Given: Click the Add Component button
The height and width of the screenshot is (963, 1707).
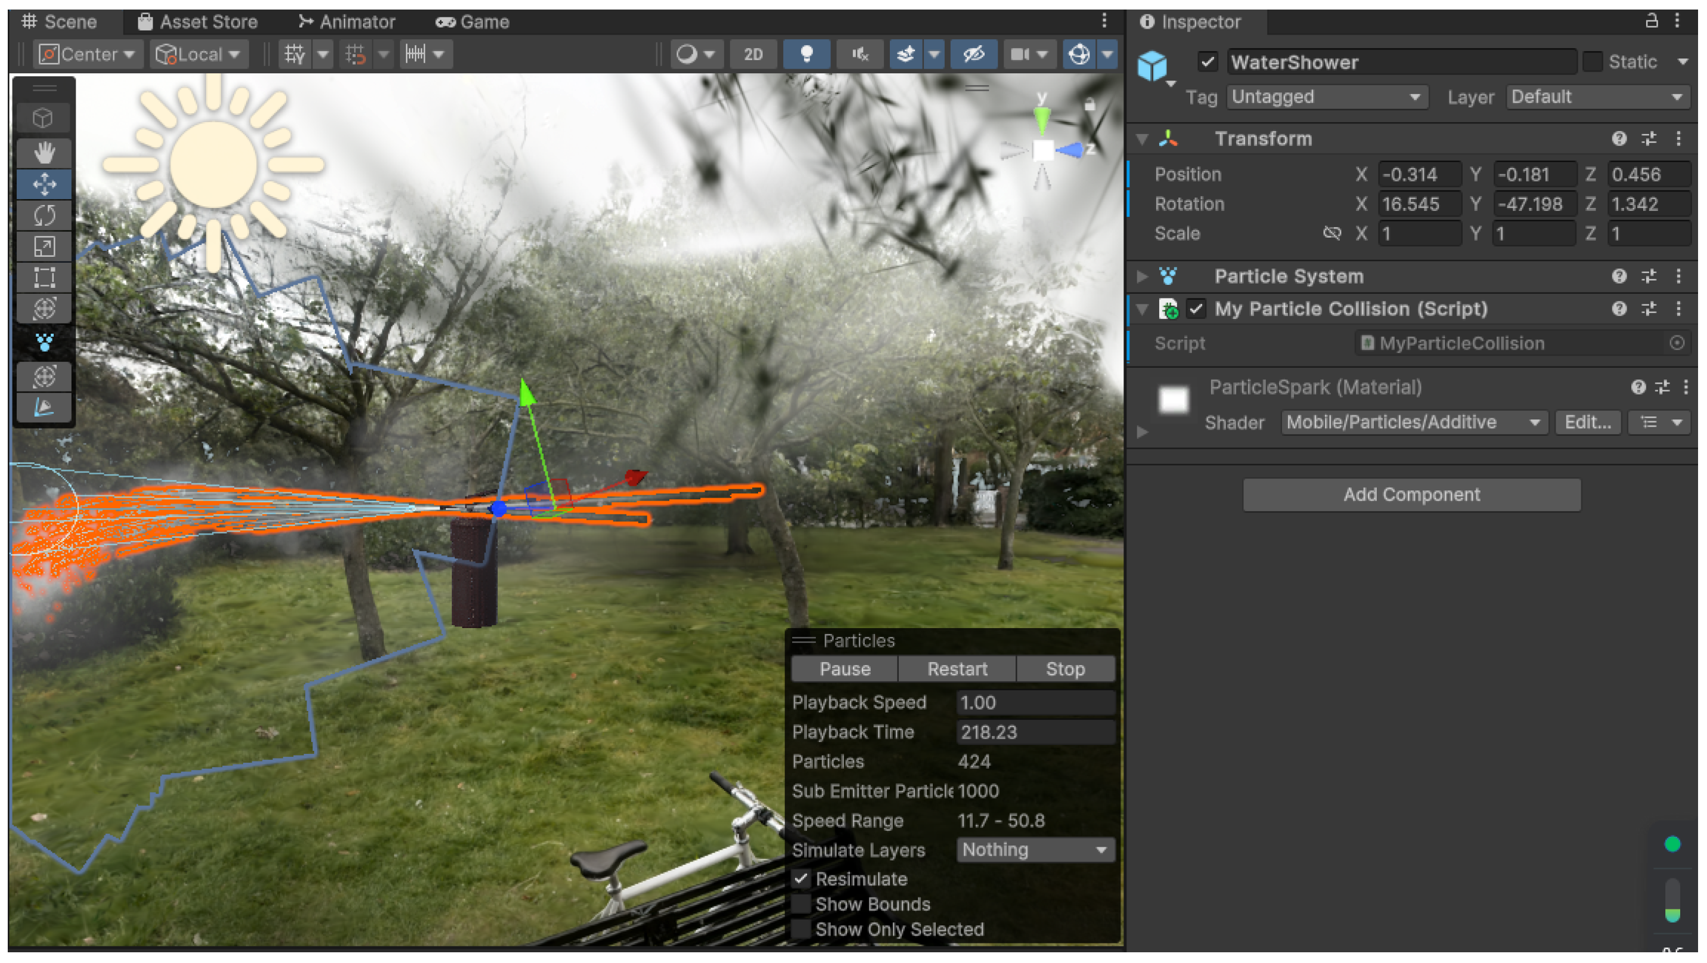Looking at the screenshot, I should click(x=1411, y=495).
